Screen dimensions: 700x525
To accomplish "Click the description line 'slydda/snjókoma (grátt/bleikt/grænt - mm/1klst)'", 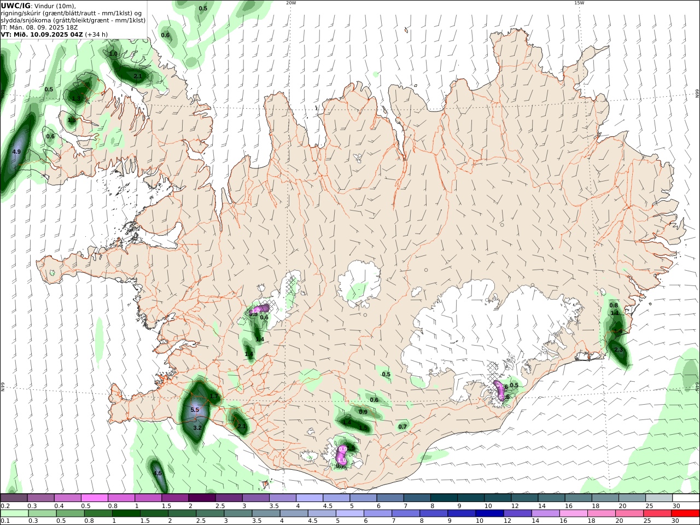I will tap(73, 20).
